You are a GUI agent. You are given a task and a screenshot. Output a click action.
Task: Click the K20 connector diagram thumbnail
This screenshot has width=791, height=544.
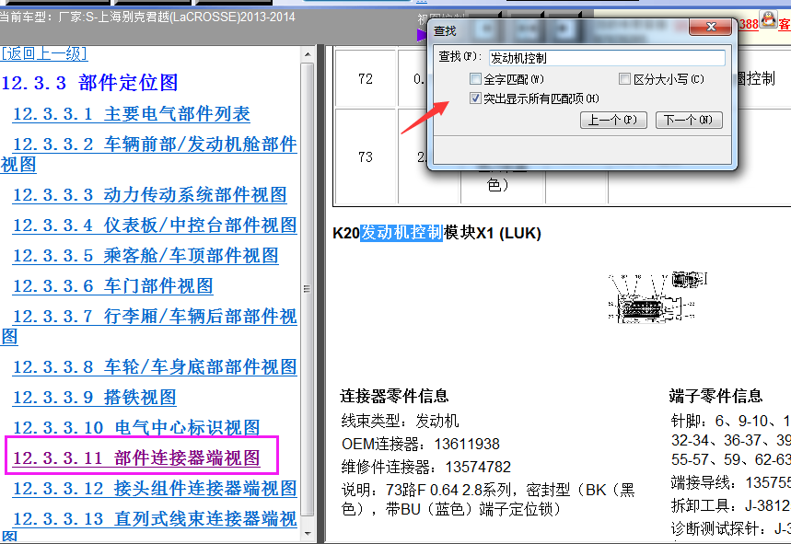(x=657, y=298)
